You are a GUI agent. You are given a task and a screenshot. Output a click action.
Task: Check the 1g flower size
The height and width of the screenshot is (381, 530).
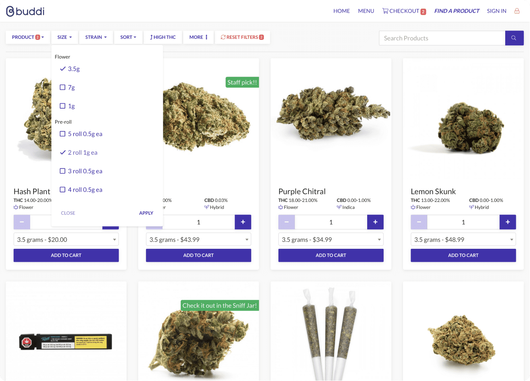click(67, 106)
